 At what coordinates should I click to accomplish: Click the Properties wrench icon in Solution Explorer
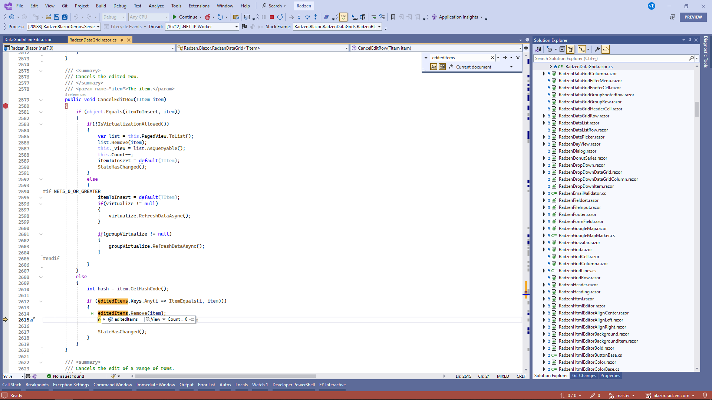[x=597, y=49]
